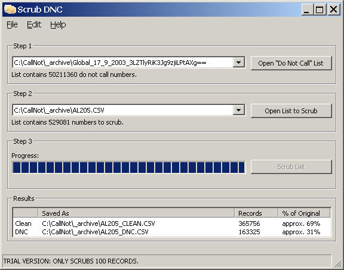Select the Clean AL205_CLEAN.CSV result row

[172, 224]
